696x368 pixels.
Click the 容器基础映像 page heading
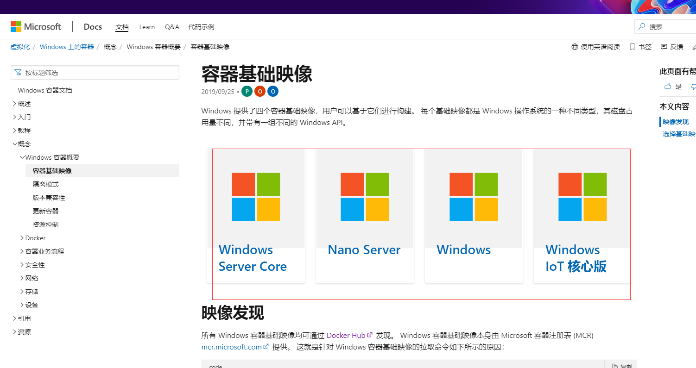tap(257, 74)
